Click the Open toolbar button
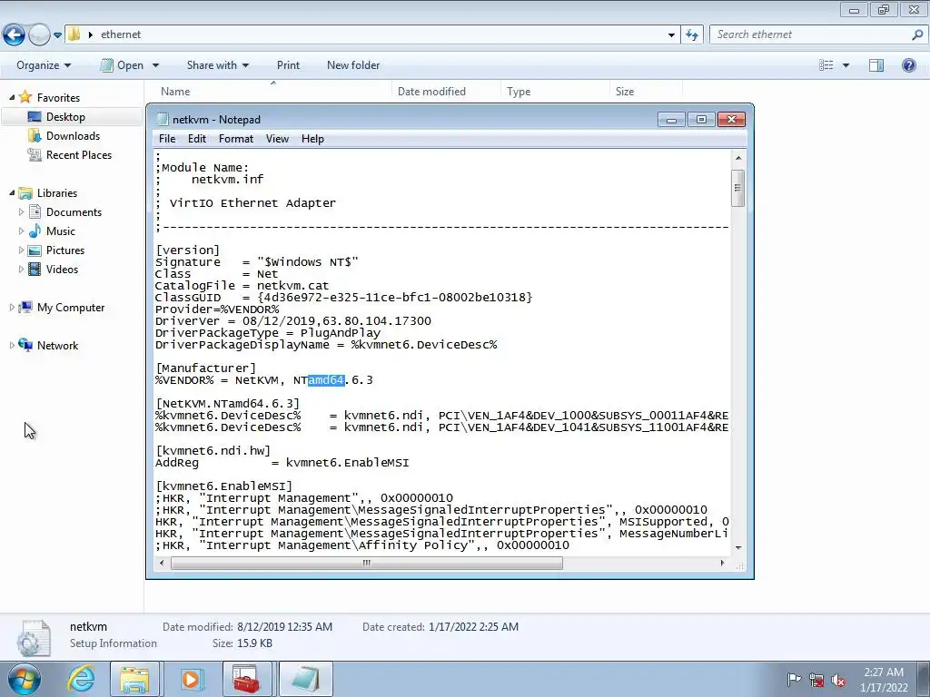Image resolution: width=930 pixels, height=697 pixels. (x=122, y=65)
